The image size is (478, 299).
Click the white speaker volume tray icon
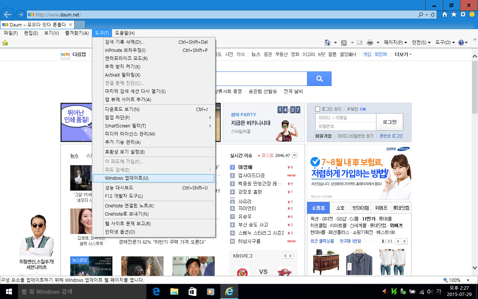point(430,292)
